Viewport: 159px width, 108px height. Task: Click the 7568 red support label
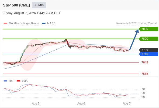point(145,74)
